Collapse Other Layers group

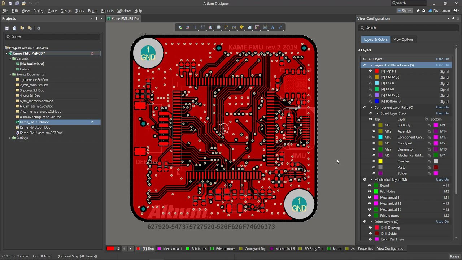pos(371,222)
